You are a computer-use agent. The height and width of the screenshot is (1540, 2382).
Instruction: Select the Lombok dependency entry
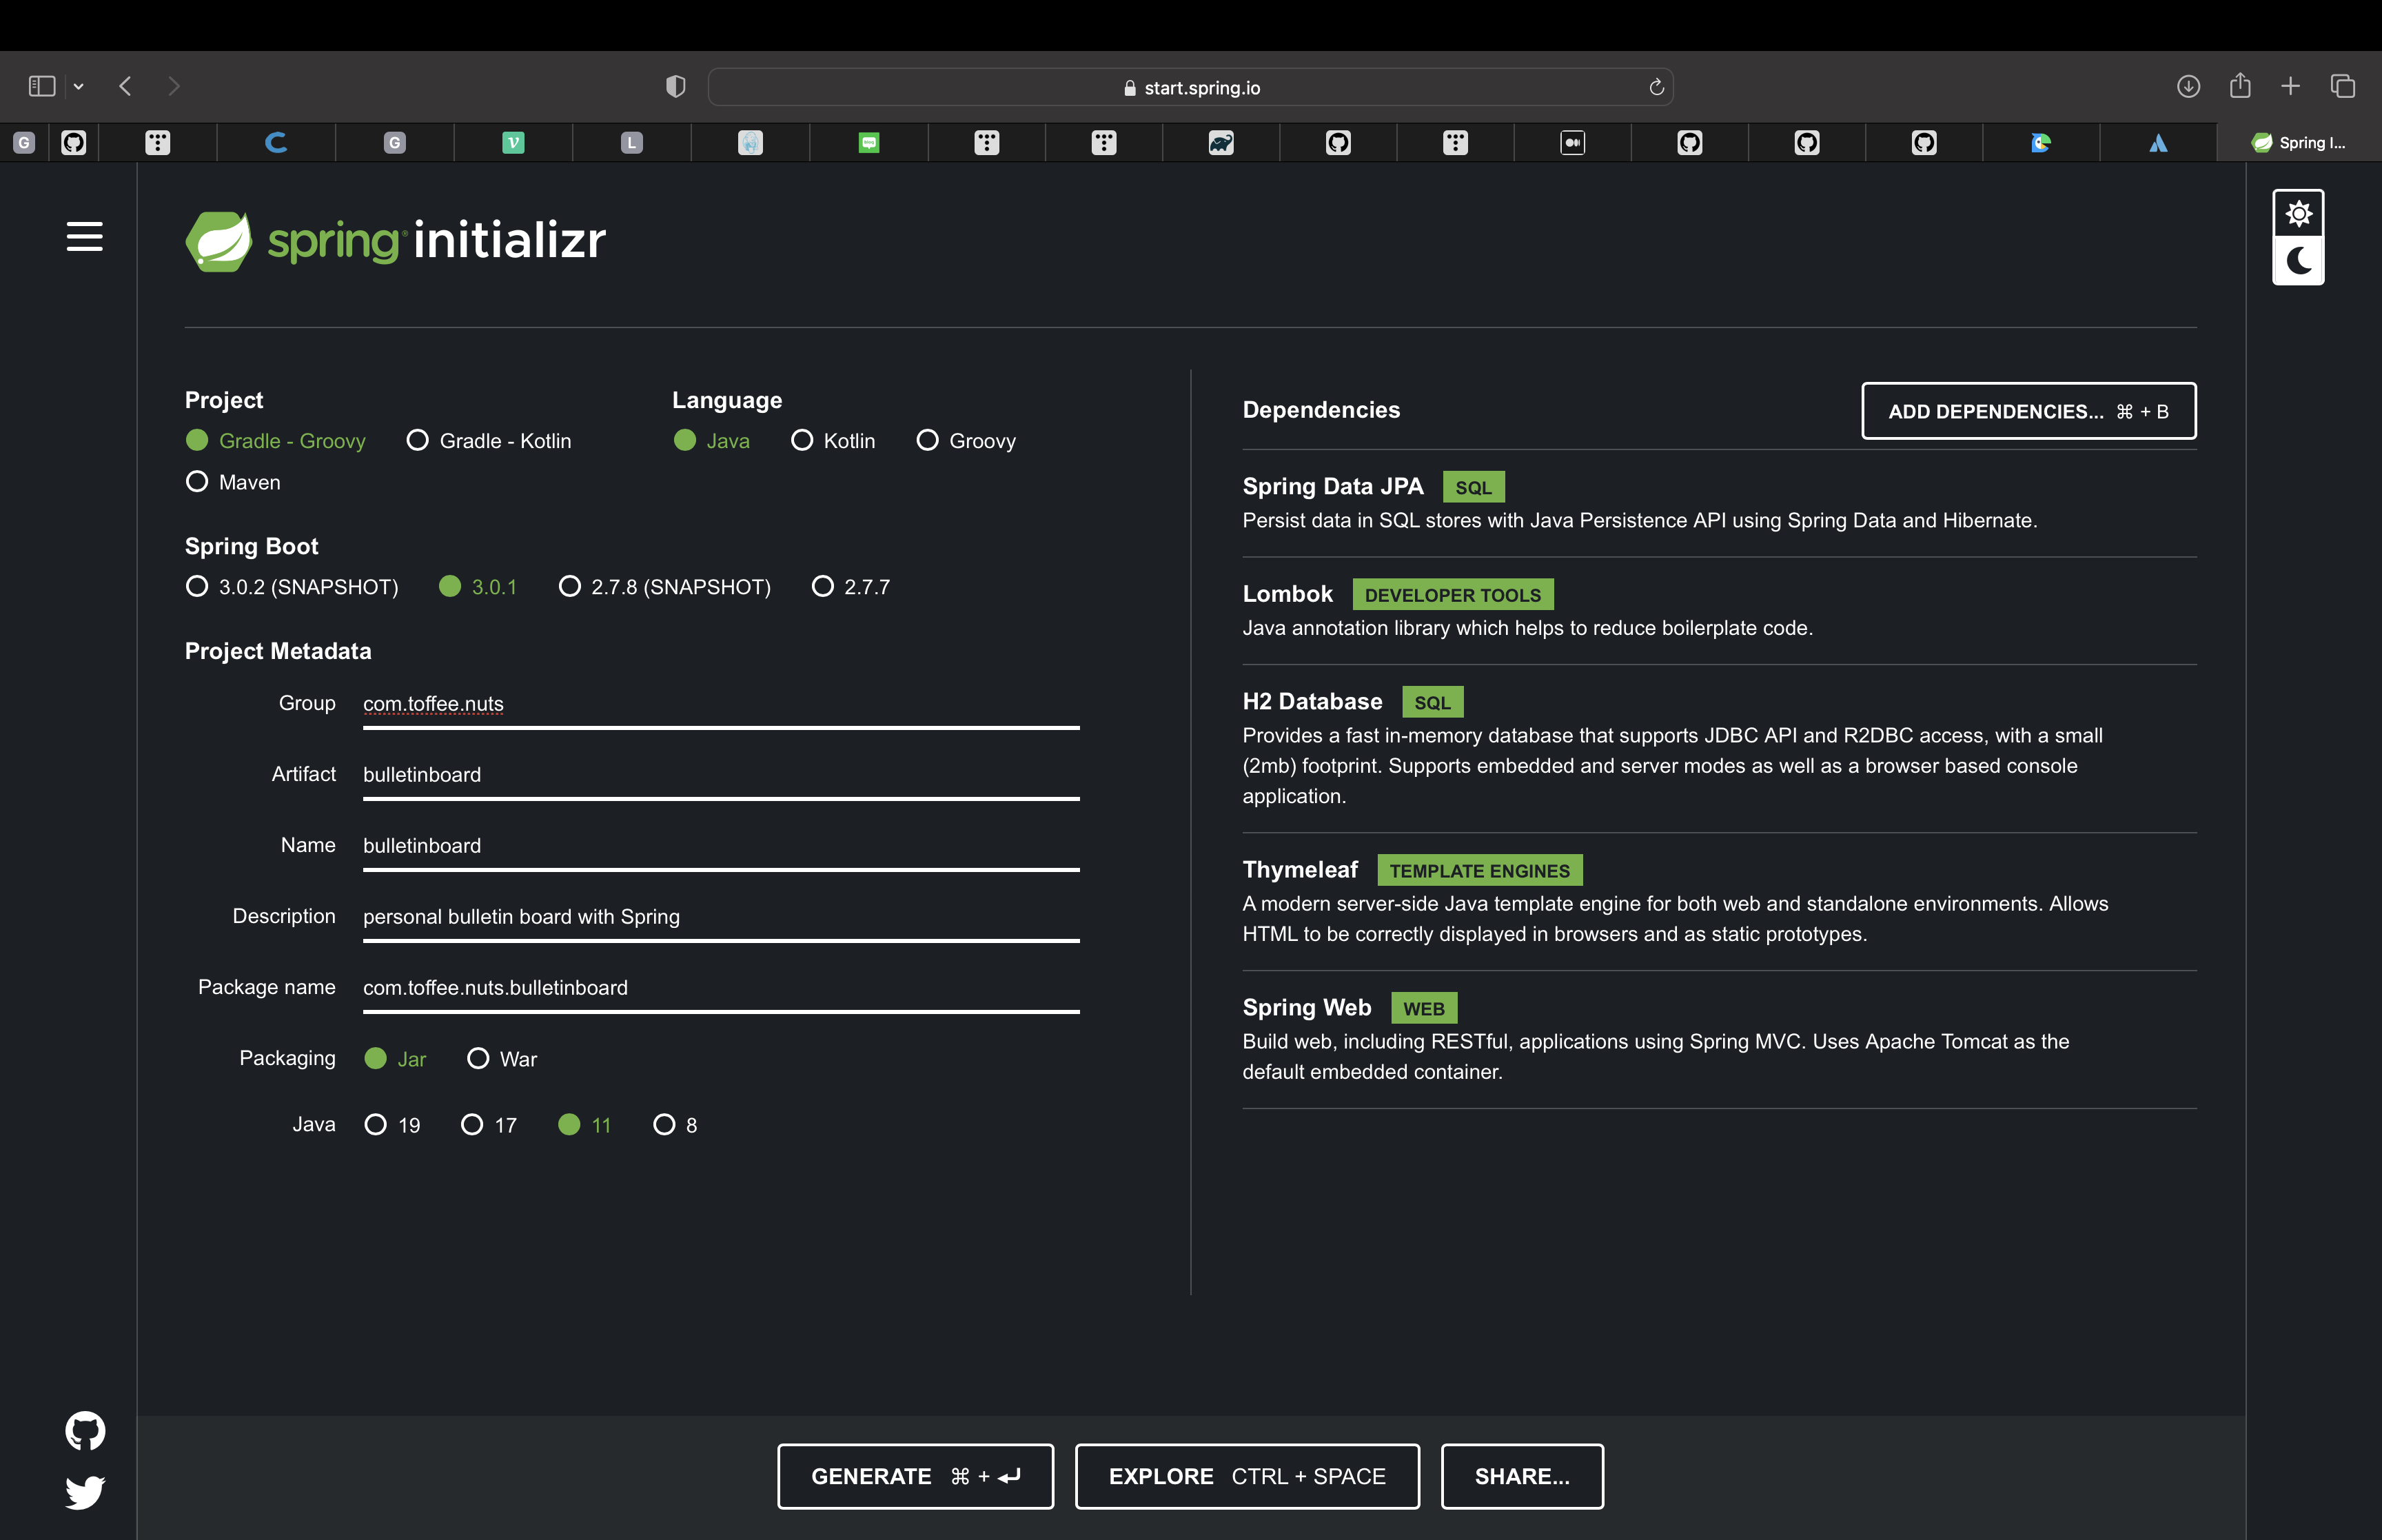coord(1718,611)
